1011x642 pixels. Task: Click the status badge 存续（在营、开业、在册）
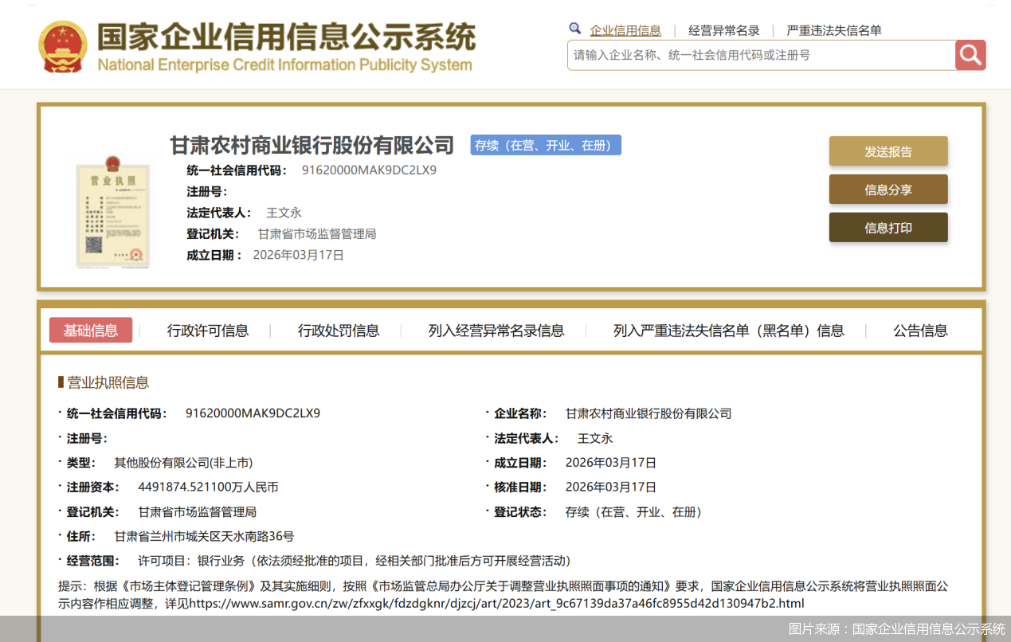pyautogui.click(x=545, y=145)
